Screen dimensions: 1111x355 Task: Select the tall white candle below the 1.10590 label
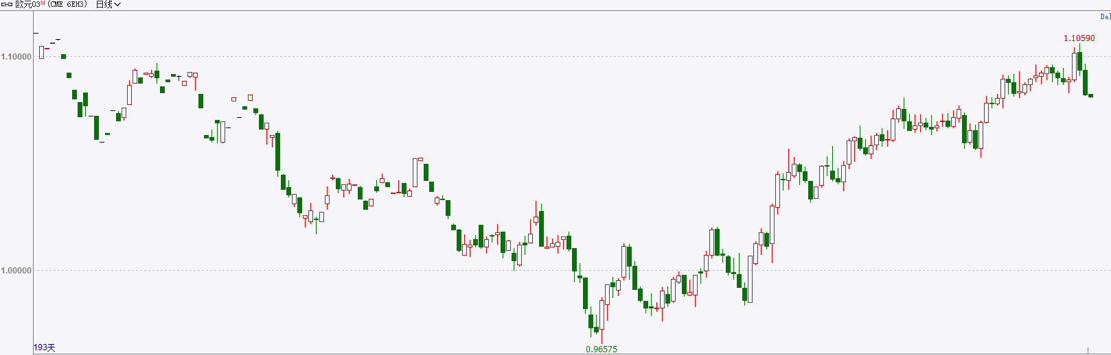coord(1075,65)
